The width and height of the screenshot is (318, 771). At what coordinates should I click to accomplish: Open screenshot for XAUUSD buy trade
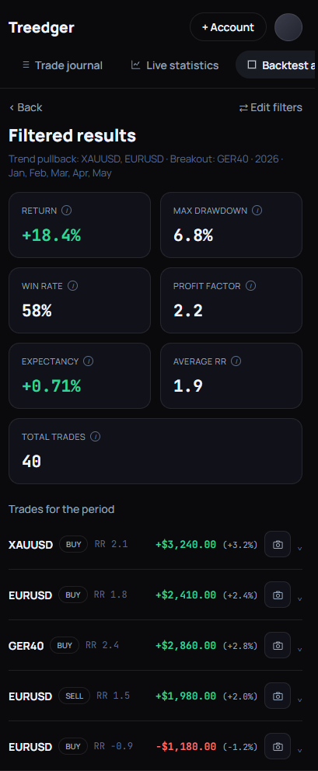[278, 544]
